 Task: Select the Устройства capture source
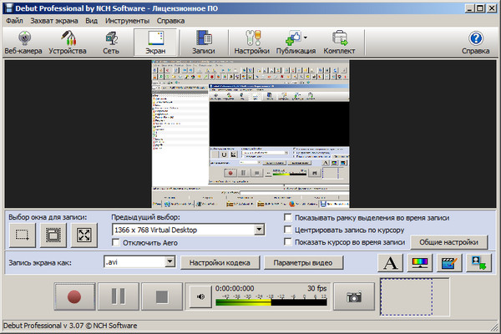(67, 43)
